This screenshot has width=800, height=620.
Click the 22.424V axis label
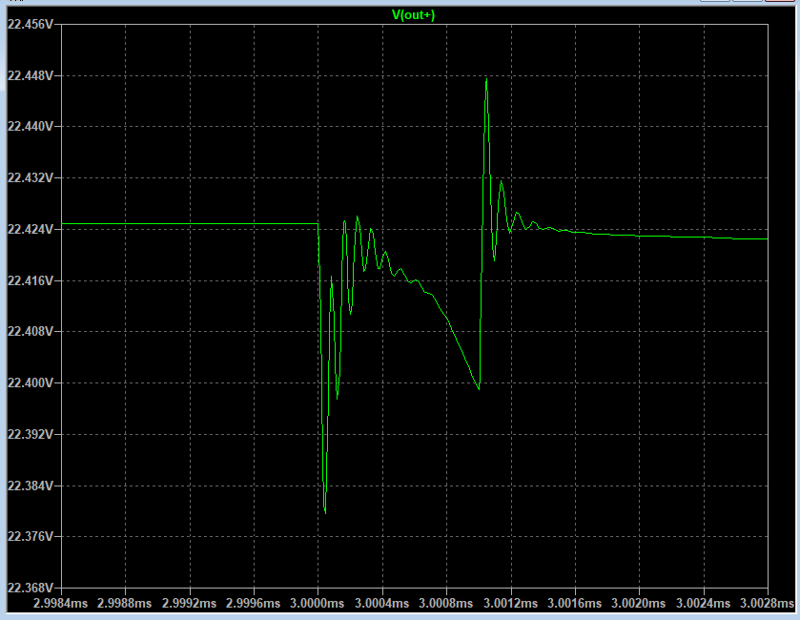click(31, 229)
